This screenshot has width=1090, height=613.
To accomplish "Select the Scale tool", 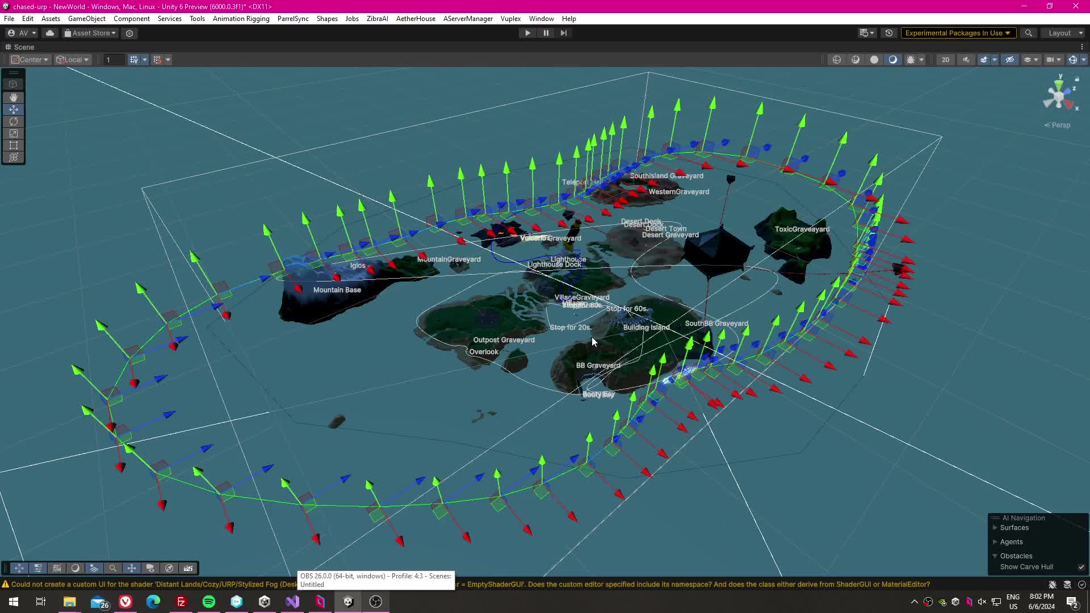I will [14, 133].
